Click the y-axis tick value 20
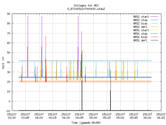 coord(9,82)
